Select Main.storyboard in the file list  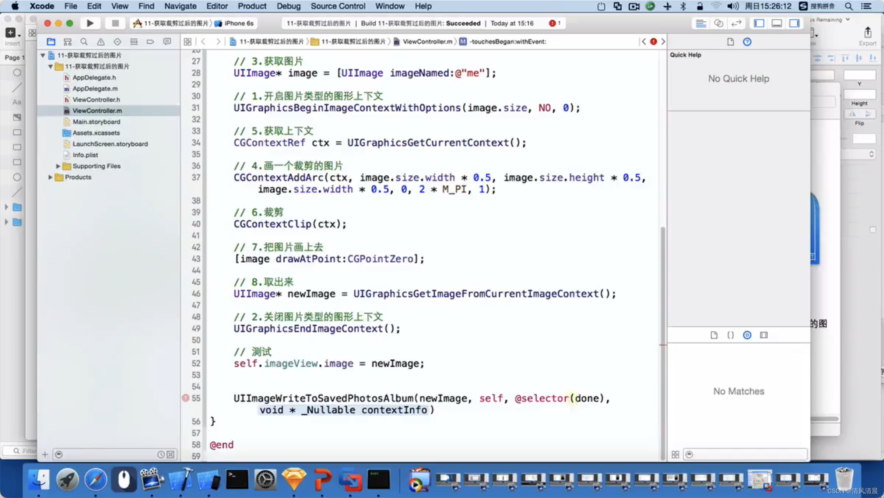96,122
